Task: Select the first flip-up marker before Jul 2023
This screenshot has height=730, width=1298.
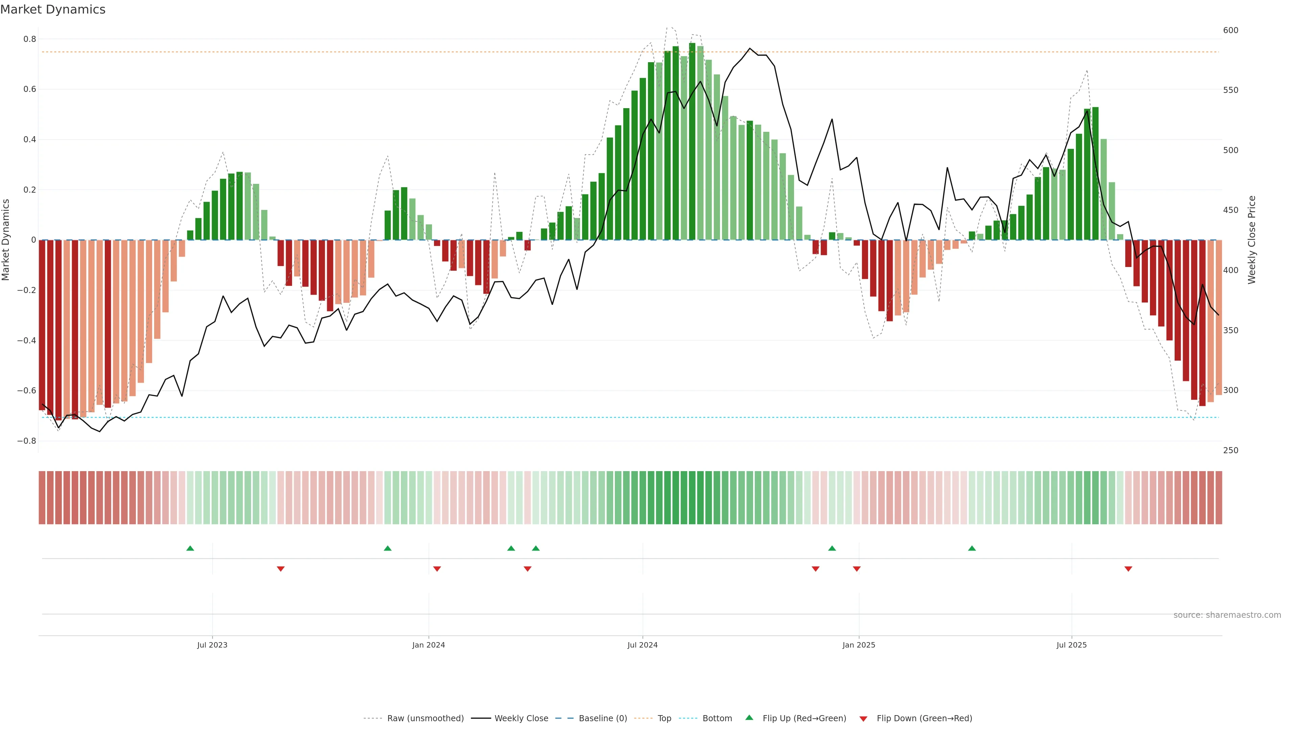Action: tap(190, 548)
